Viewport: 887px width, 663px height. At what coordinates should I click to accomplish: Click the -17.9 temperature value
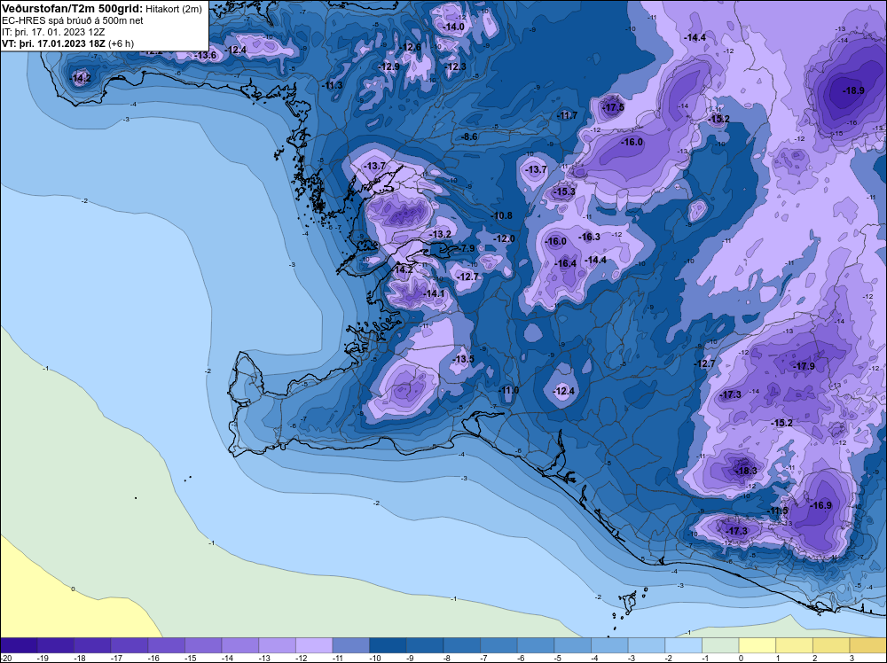tap(804, 366)
